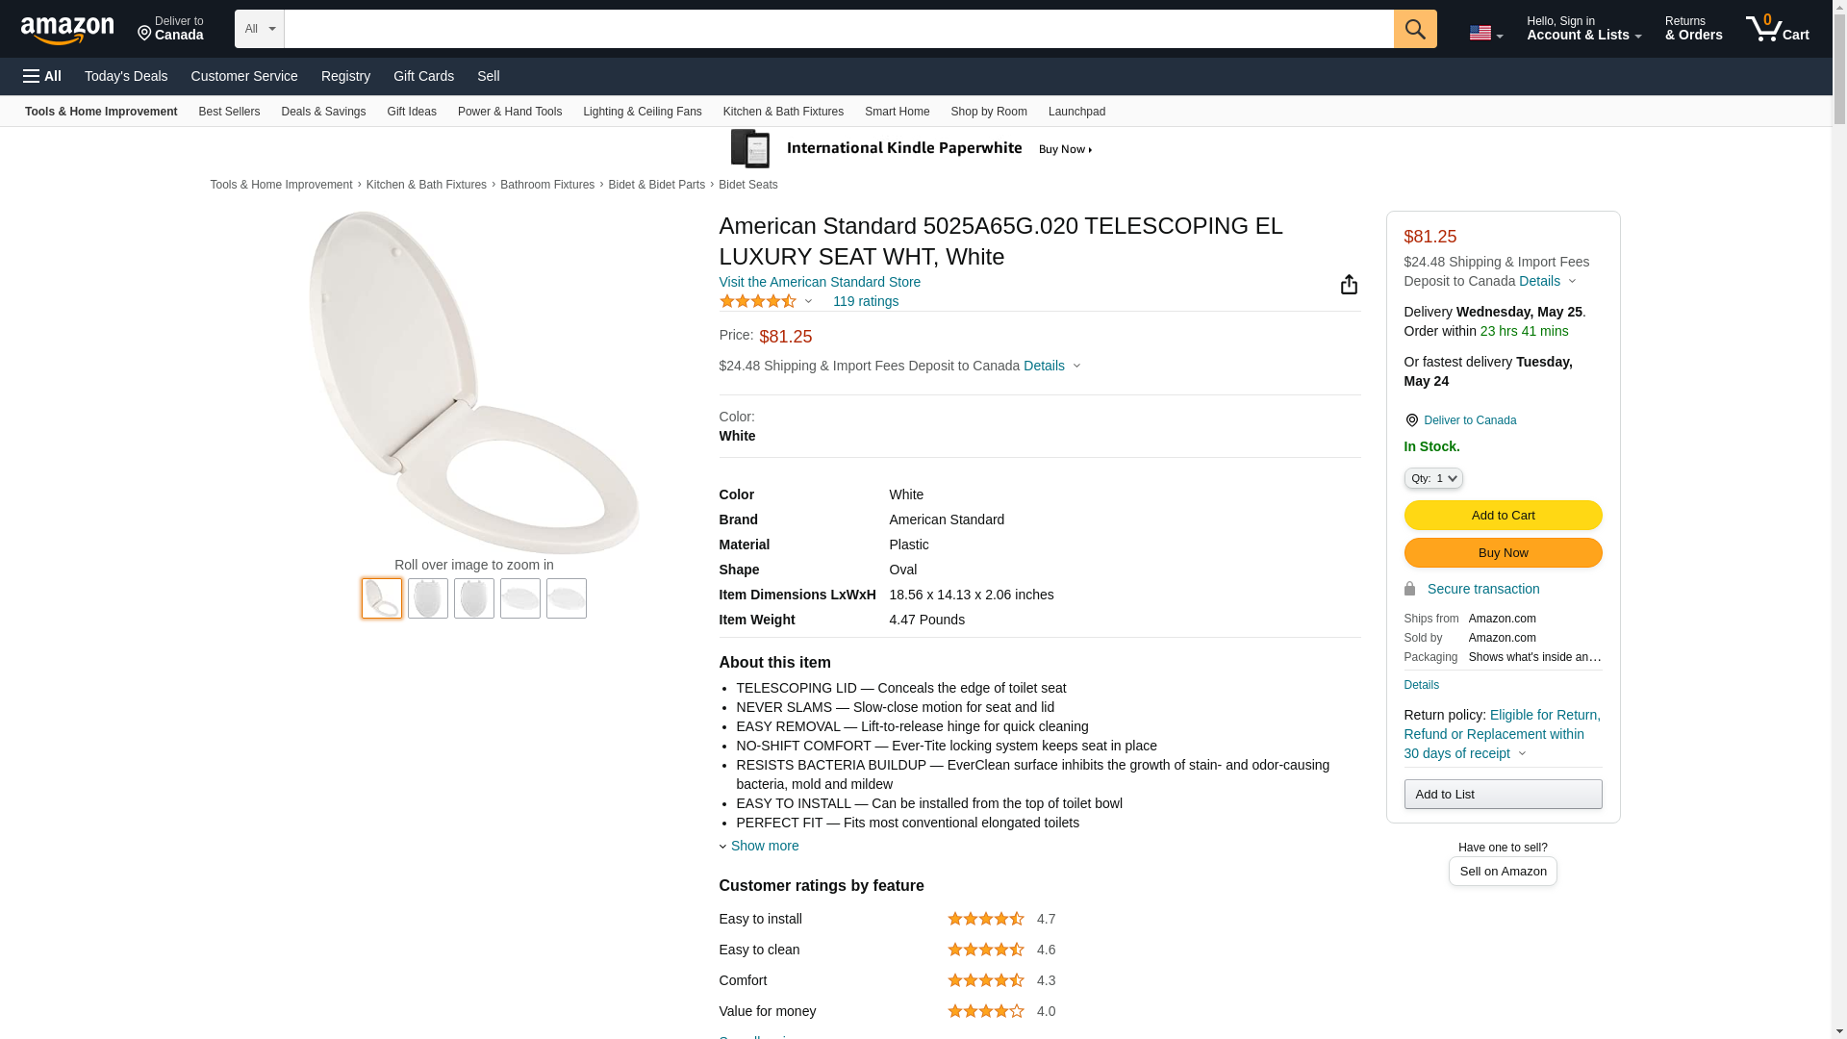Open the search category All dropdown
This screenshot has width=1847, height=1039.
click(x=259, y=29)
